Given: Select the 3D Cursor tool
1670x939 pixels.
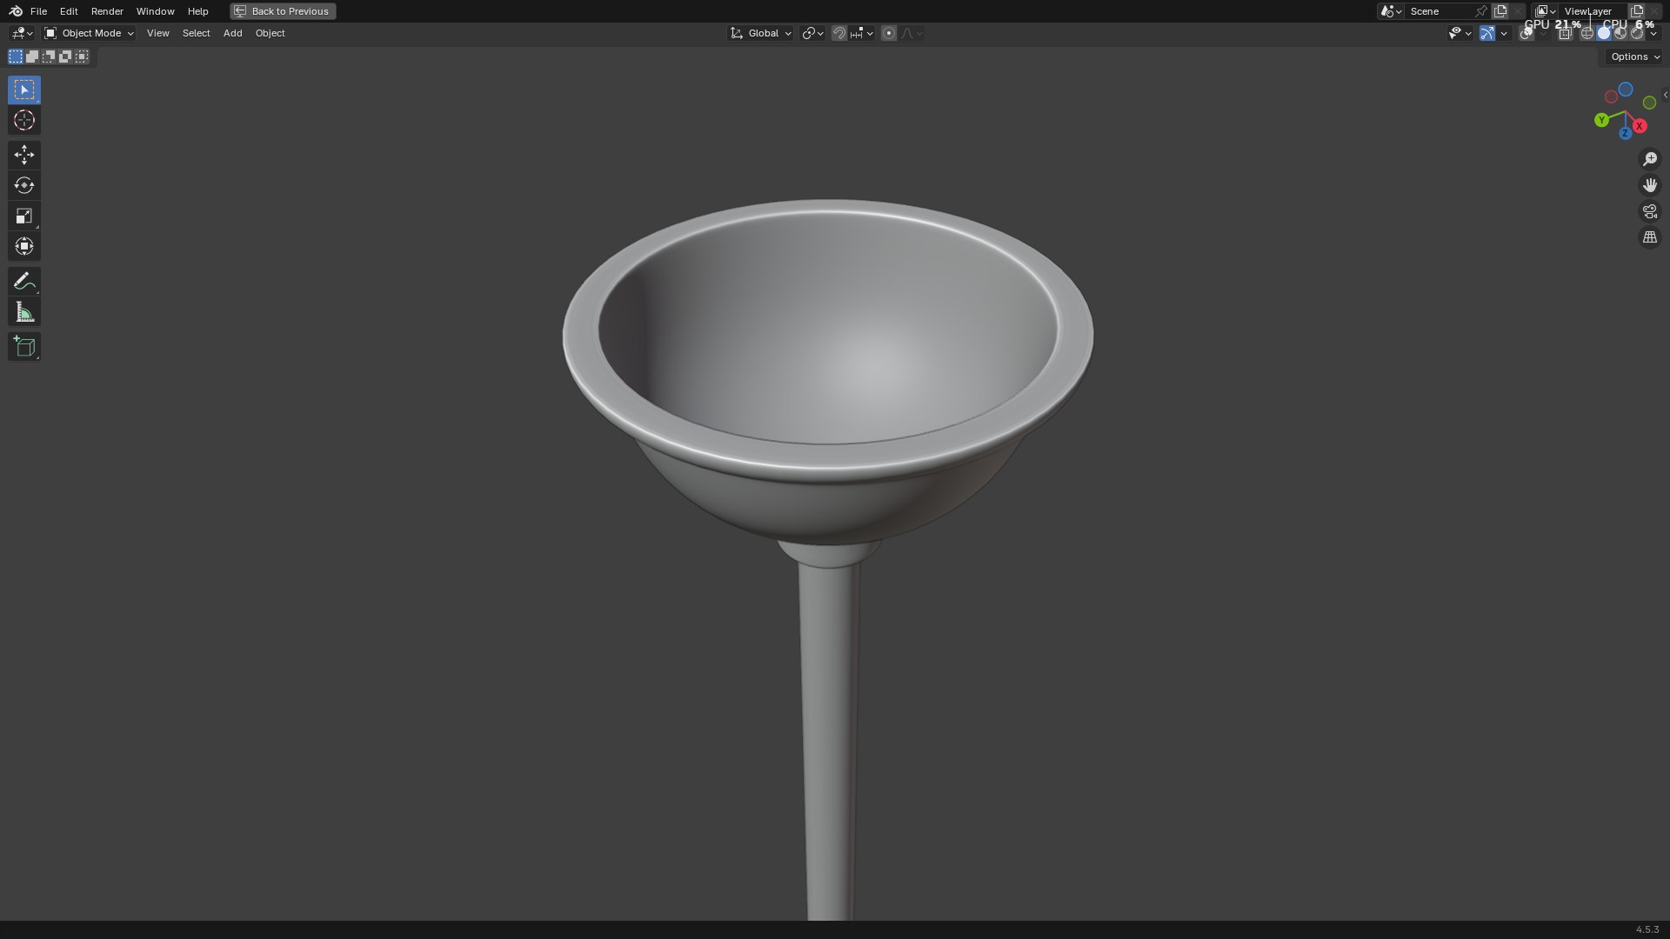Looking at the screenshot, I should pos(24,120).
